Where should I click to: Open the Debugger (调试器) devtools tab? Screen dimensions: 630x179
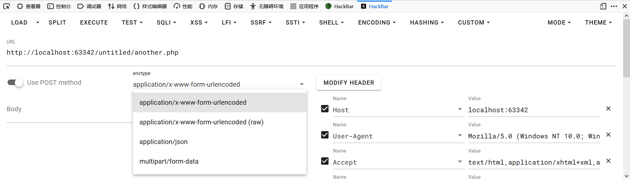90,6
